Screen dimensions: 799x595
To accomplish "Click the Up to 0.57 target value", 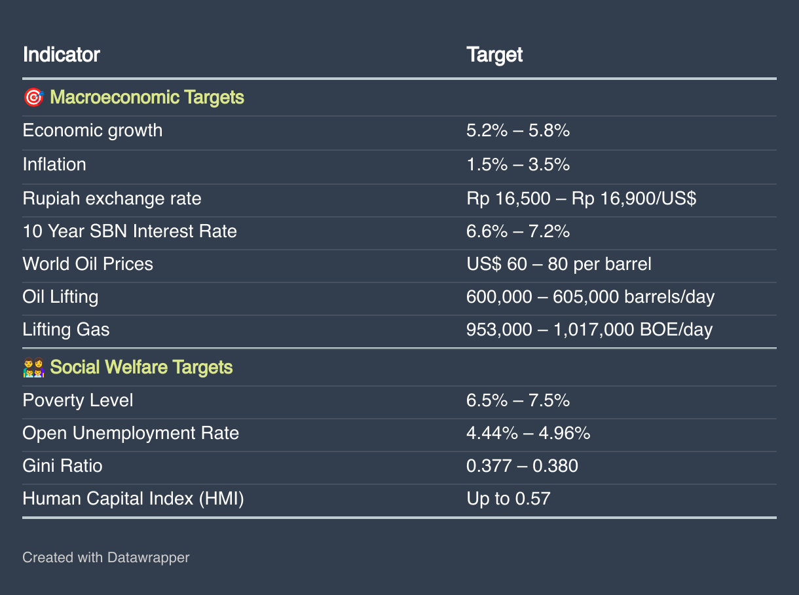I will 508,499.
